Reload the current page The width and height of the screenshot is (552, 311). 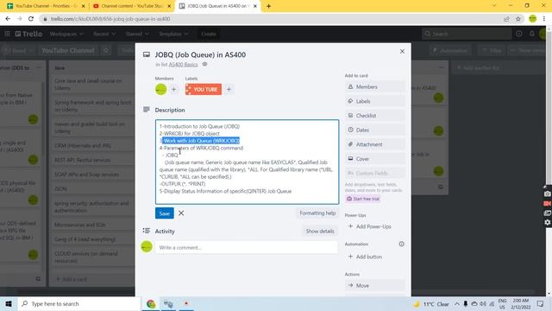(31, 19)
